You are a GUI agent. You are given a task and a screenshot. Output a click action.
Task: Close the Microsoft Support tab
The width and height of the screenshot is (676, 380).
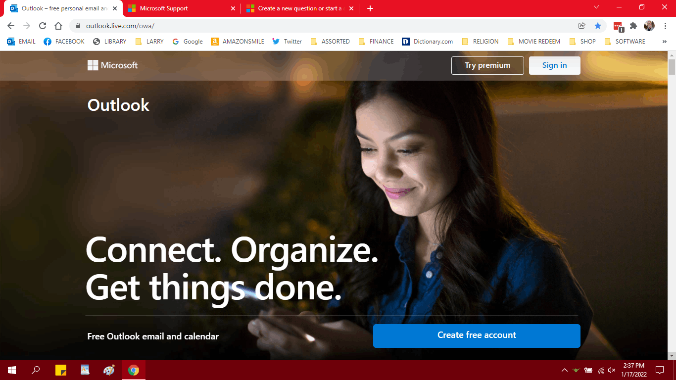pyautogui.click(x=233, y=8)
